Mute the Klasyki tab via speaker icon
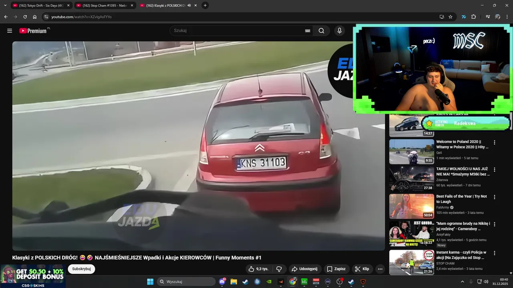 coord(189,6)
